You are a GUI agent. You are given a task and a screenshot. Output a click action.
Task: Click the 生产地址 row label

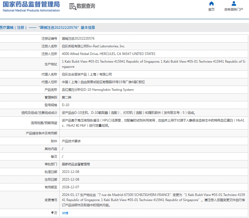[x=51, y=64]
